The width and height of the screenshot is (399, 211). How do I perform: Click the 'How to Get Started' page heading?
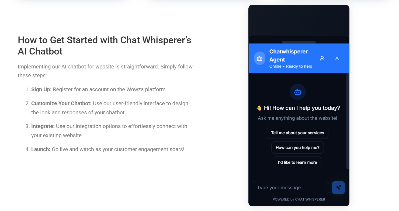pyautogui.click(x=104, y=46)
